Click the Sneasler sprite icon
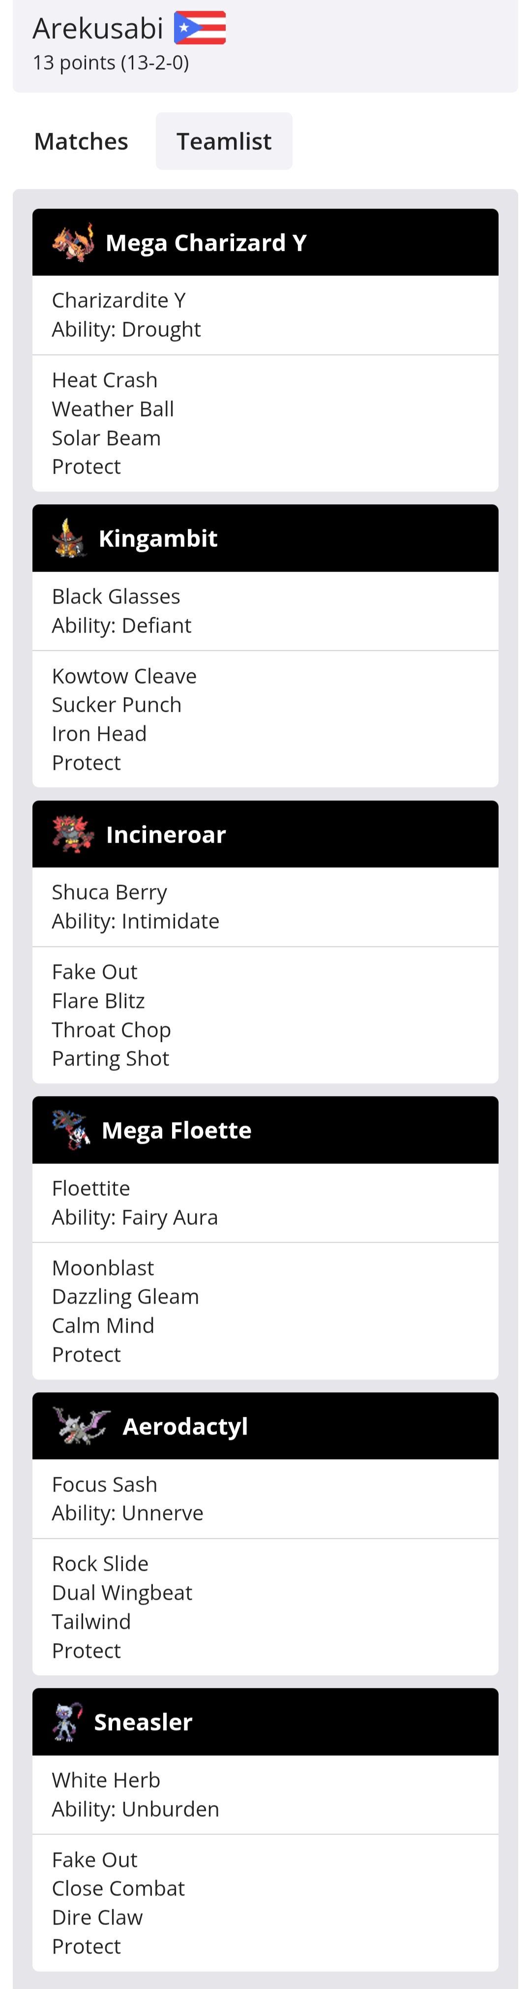The height and width of the screenshot is (1989, 531). (x=67, y=1722)
